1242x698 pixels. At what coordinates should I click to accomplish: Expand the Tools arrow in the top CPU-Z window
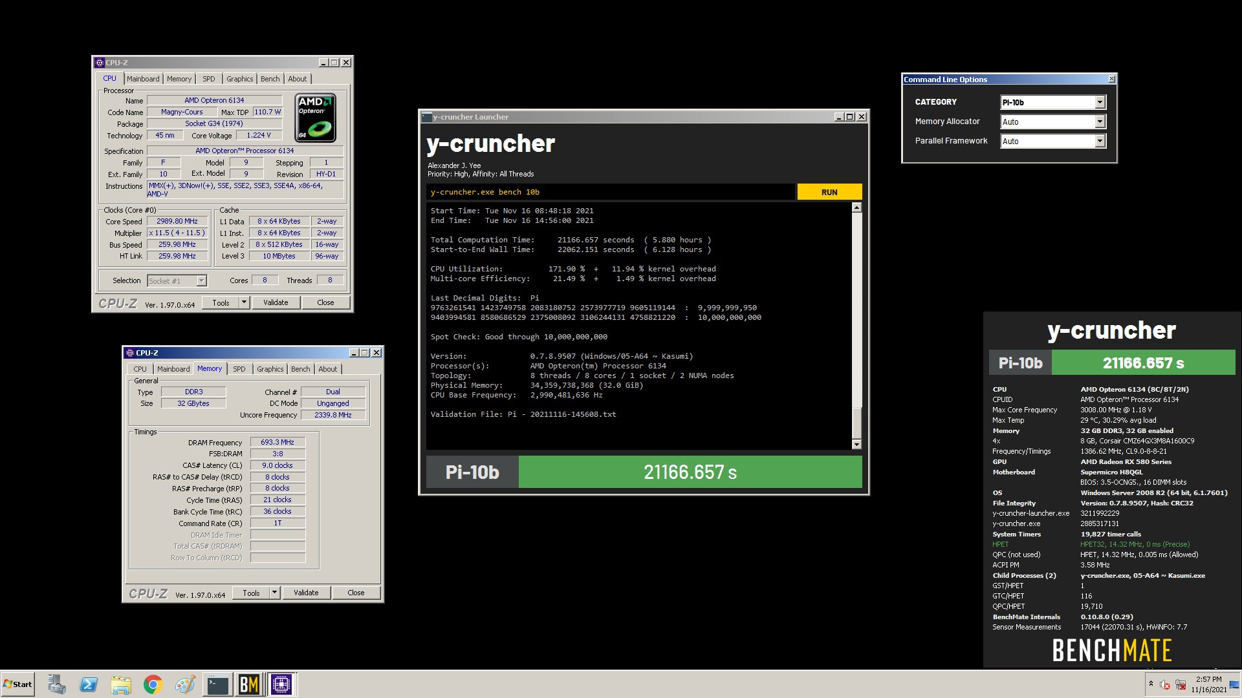coord(244,302)
